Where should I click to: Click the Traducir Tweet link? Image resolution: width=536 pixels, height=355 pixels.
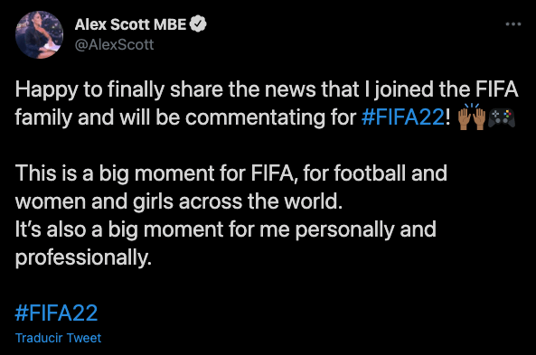tap(59, 338)
